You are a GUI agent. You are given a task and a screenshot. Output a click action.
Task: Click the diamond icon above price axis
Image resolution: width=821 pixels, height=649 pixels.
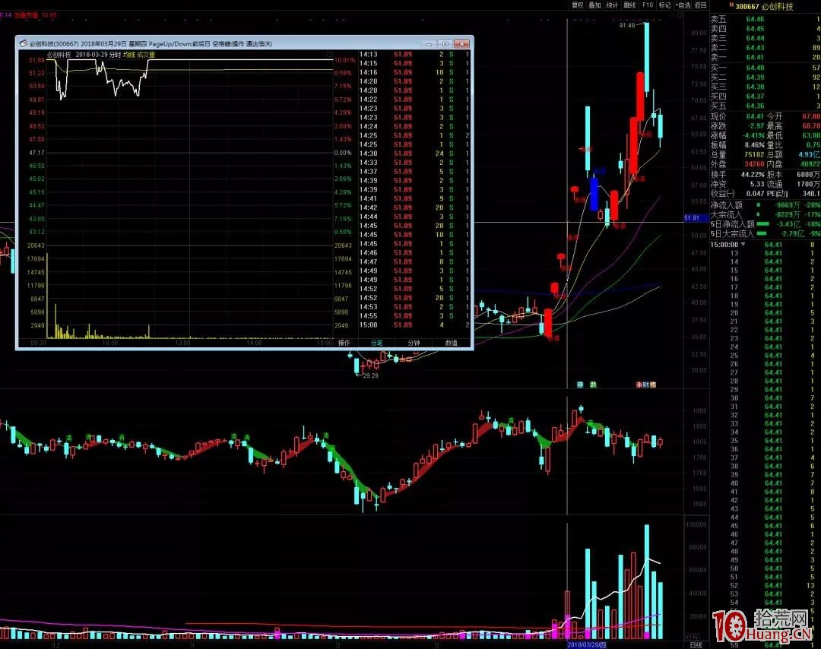click(674, 16)
